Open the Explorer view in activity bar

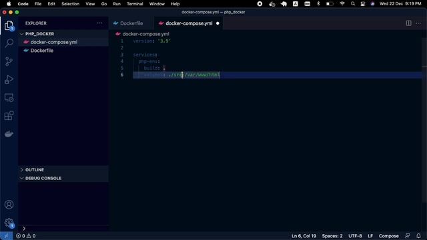coord(9,25)
